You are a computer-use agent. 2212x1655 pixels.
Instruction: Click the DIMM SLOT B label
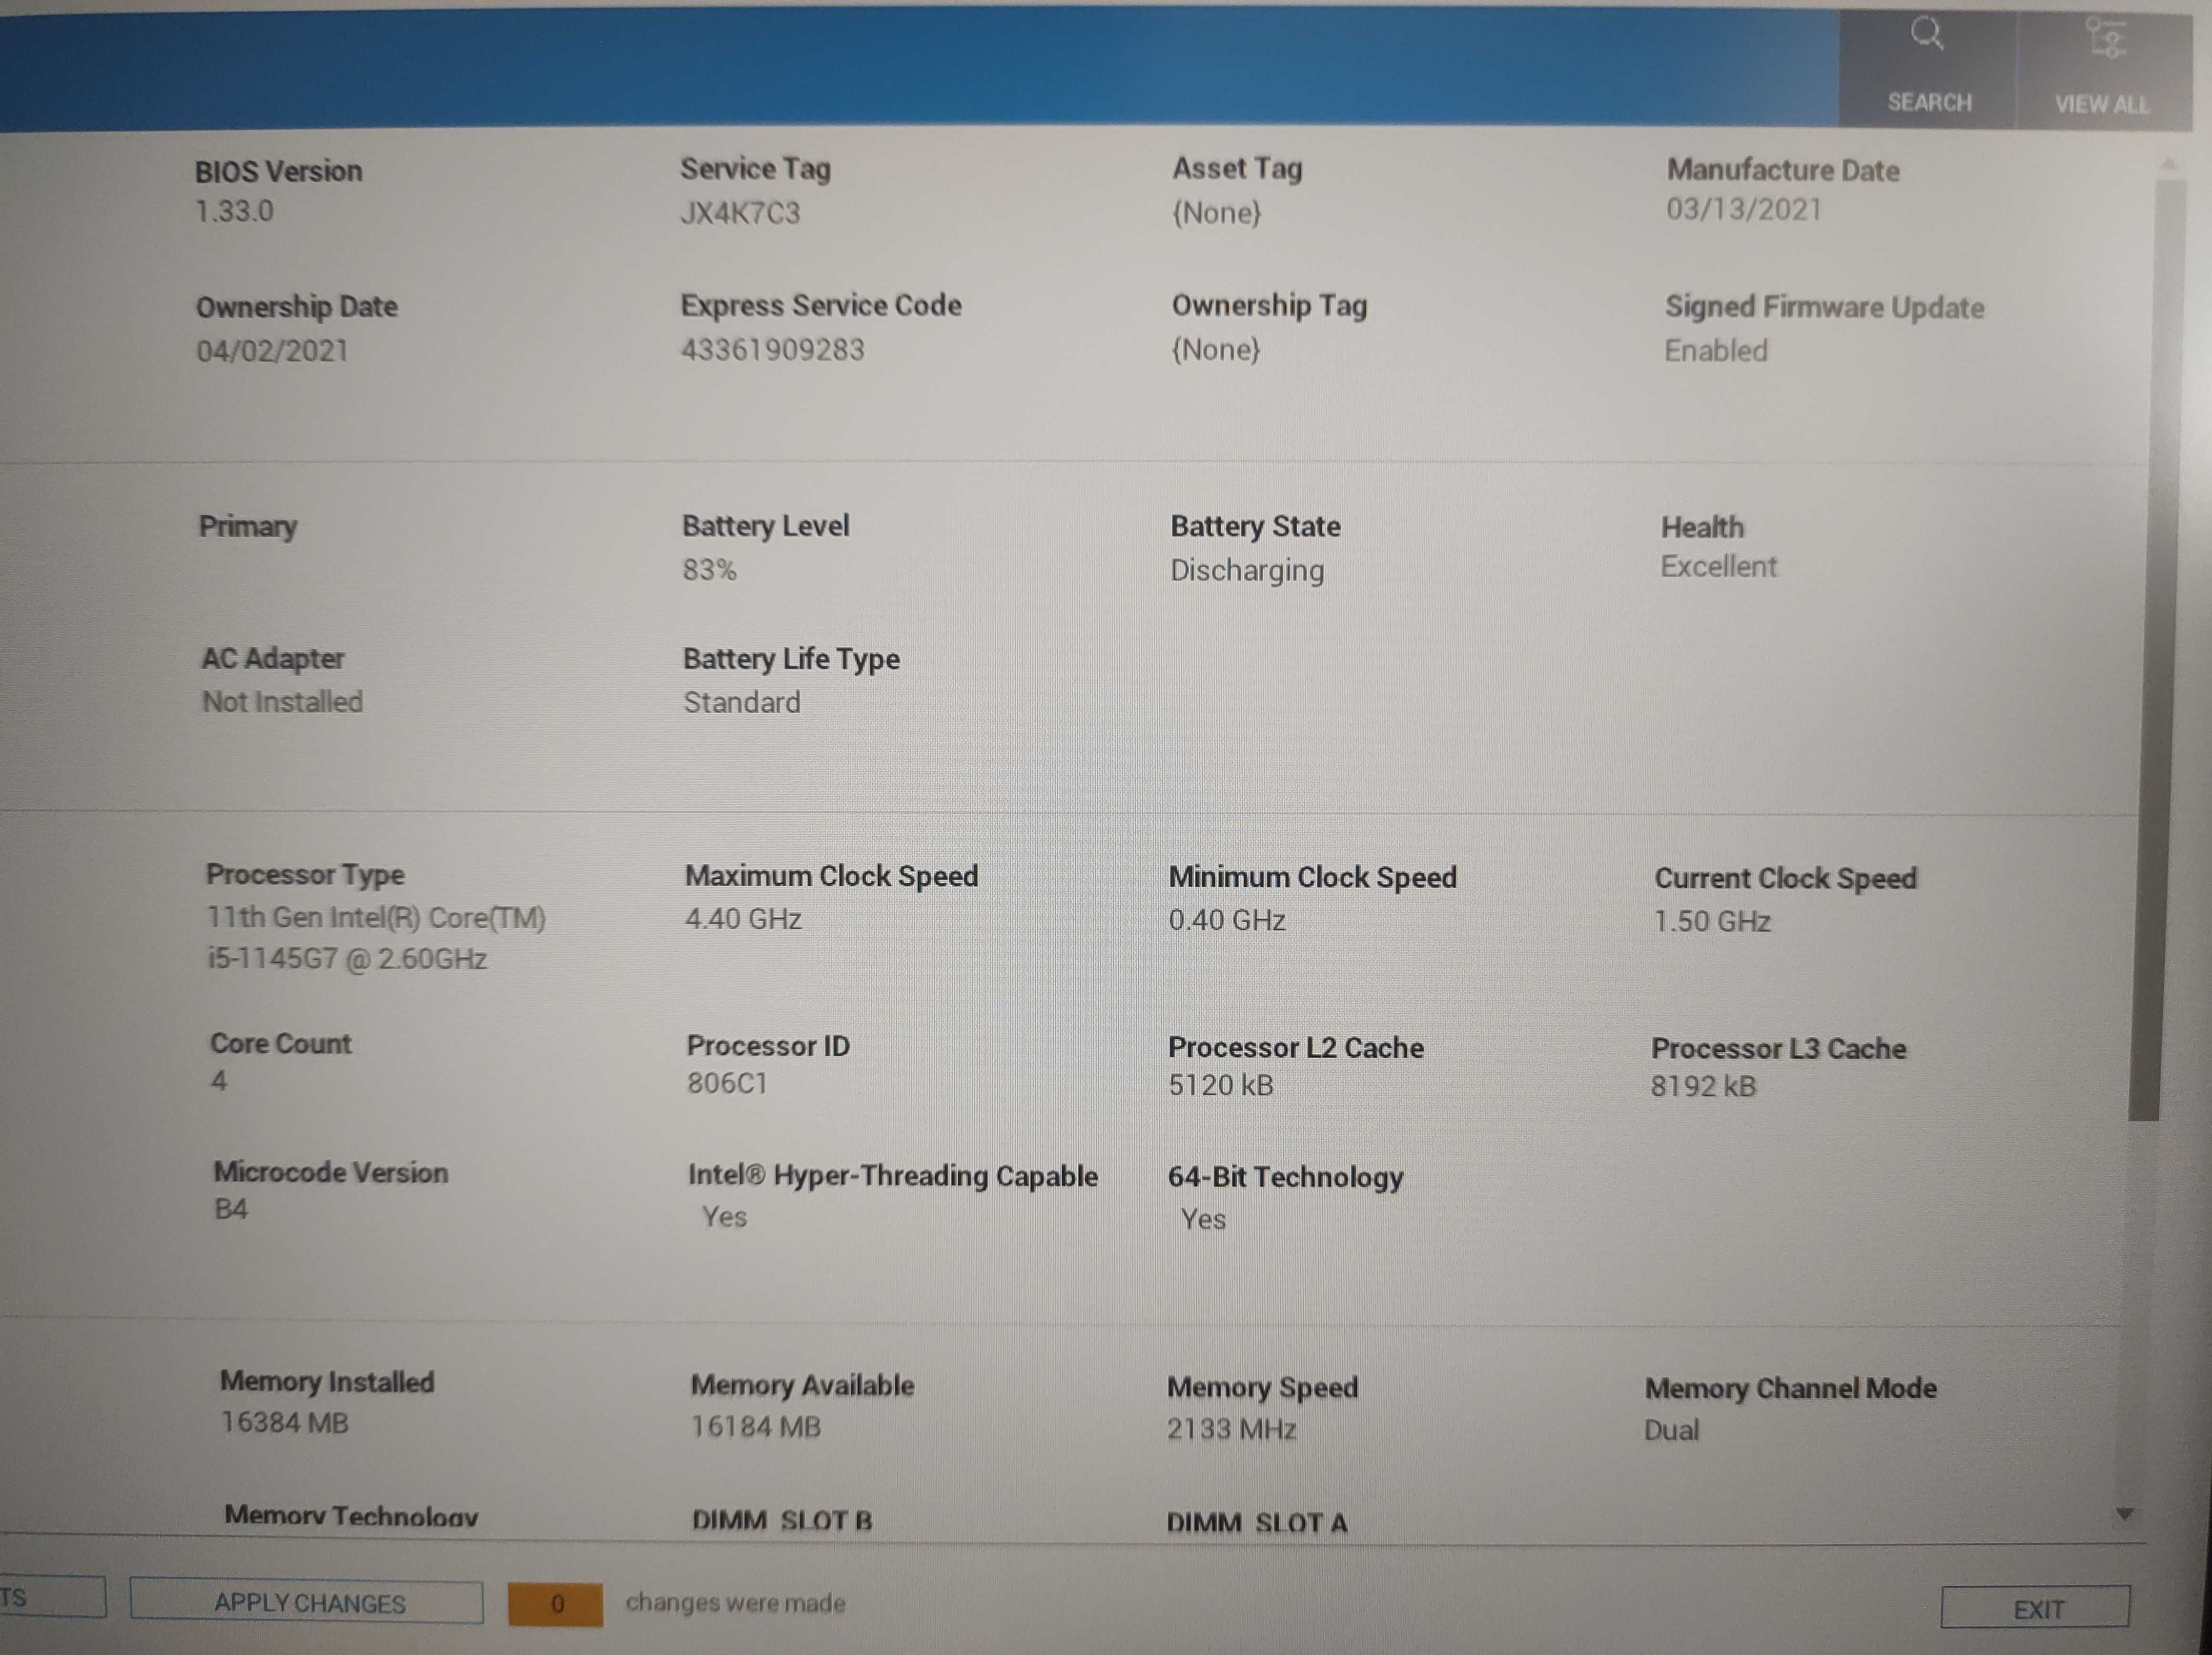782,1521
